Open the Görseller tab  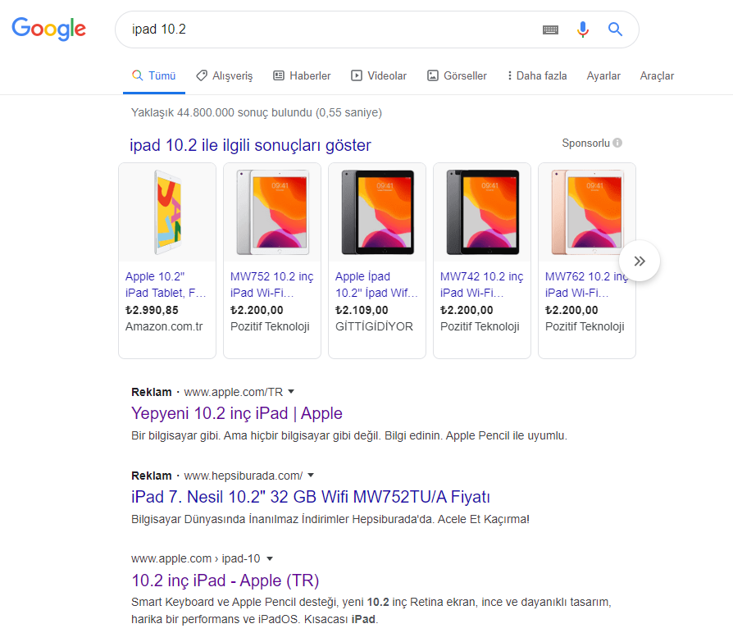tap(458, 75)
